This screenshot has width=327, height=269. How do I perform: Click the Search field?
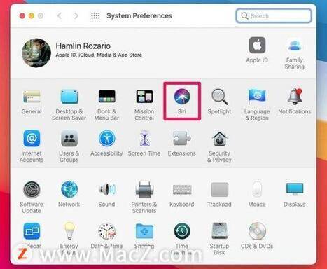[x=274, y=15]
